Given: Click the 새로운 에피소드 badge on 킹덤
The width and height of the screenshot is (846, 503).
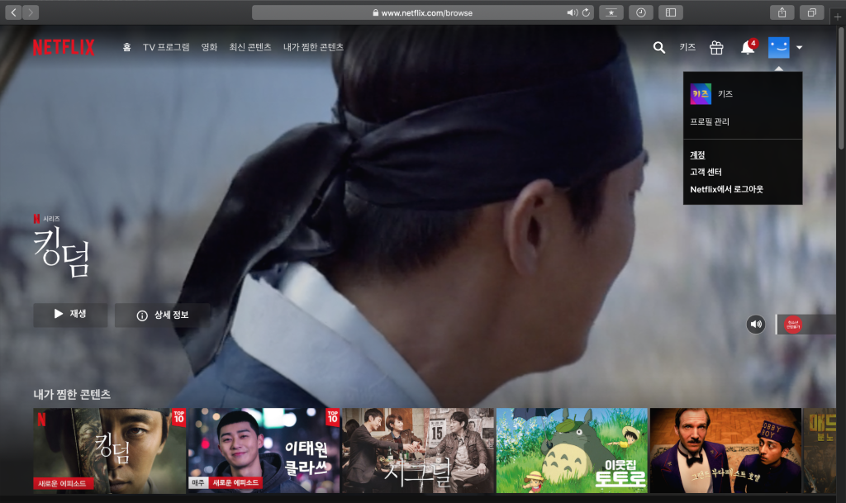Looking at the screenshot, I should point(63,484).
